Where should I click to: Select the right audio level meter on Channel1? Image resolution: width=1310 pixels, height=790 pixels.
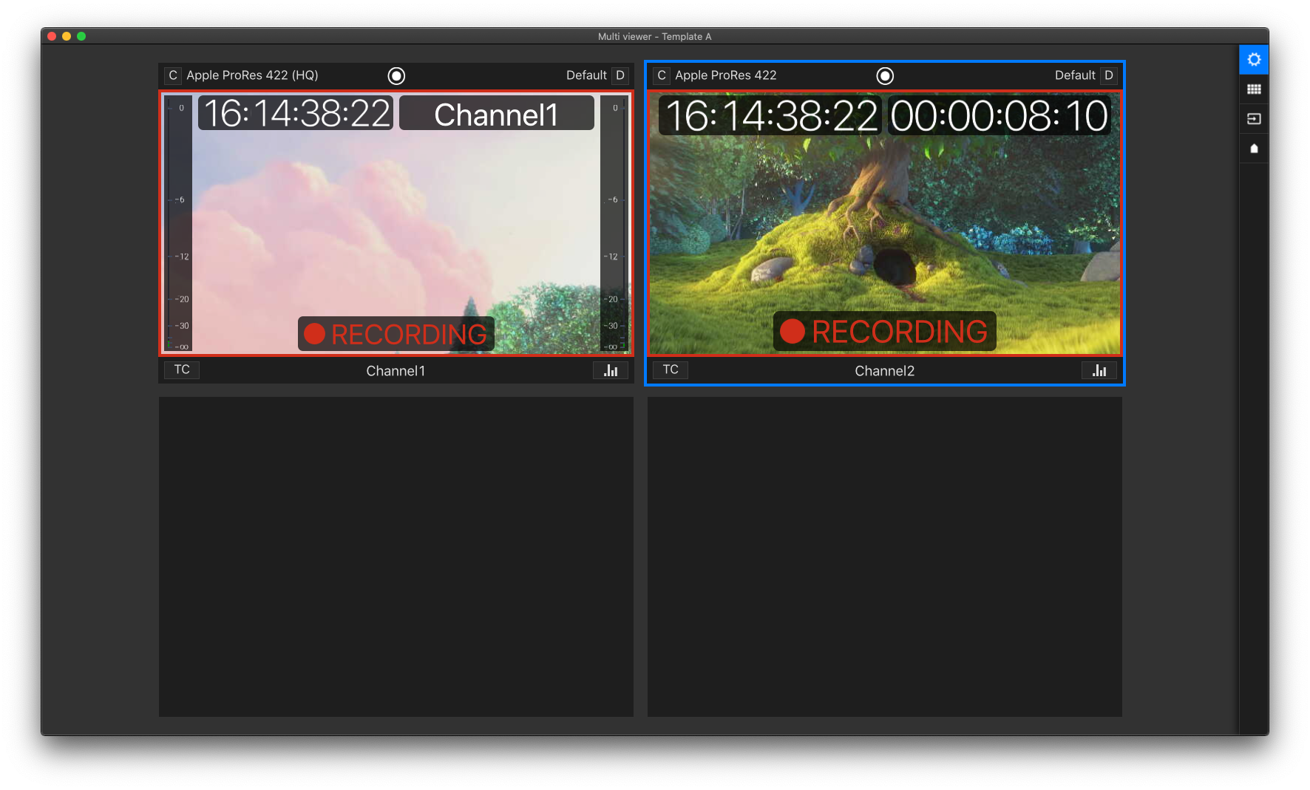[x=614, y=224]
